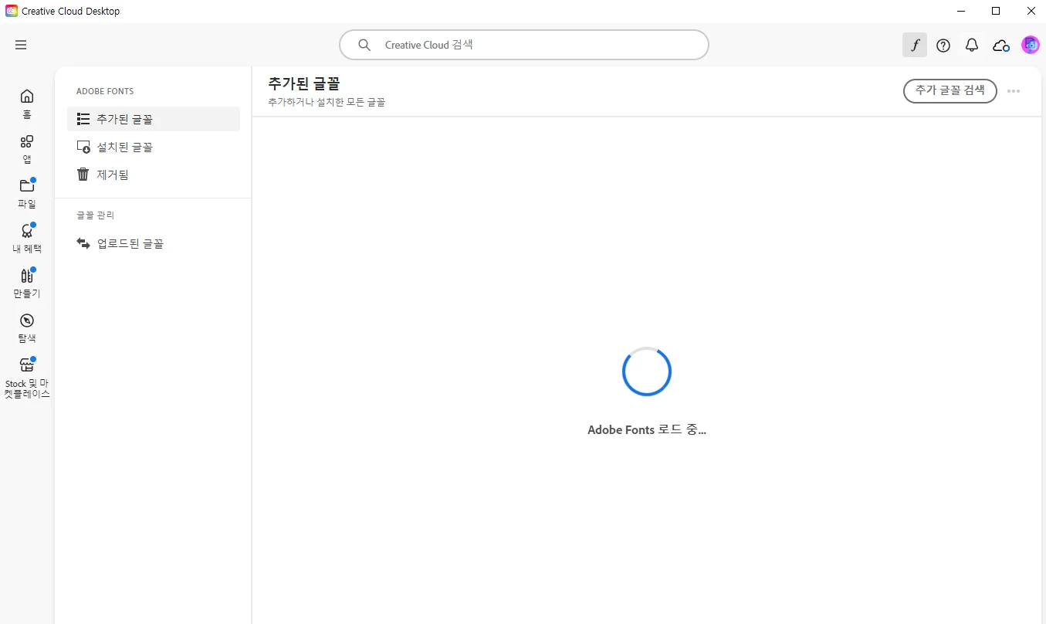Open Create (만들기) section

(x=27, y=283)
